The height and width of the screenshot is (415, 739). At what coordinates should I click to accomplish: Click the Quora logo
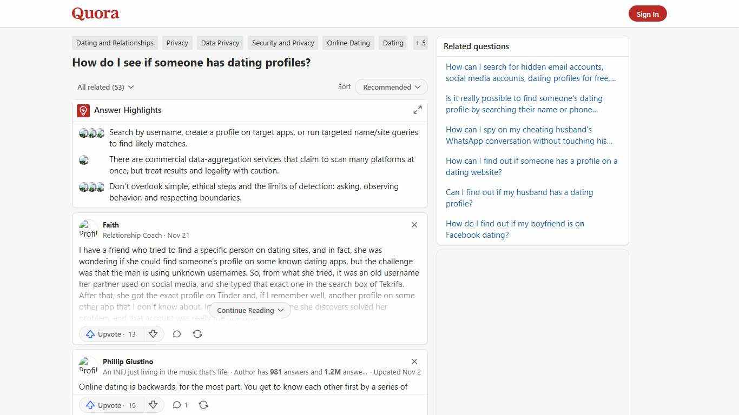click(x=95, y=14)
